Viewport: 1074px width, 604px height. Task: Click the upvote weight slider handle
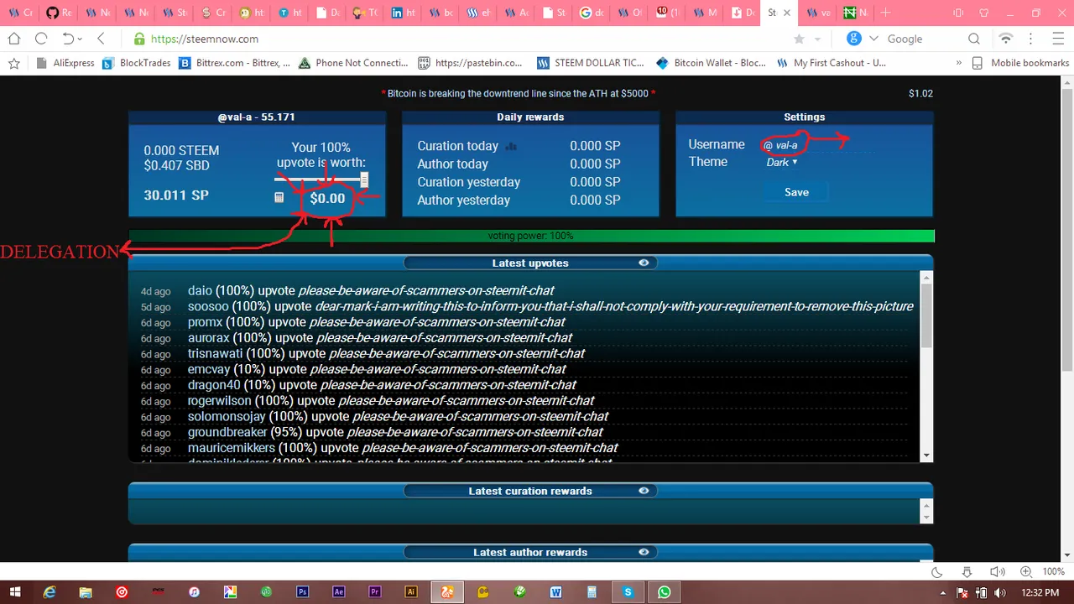point(364,180)
